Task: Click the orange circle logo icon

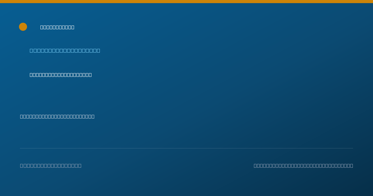Action: [23, 27]
